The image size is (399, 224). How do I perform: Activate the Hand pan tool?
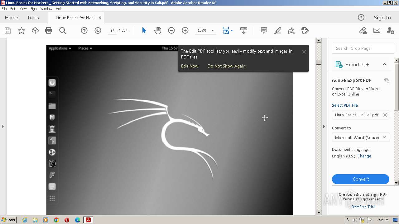(x=158, y=30)
